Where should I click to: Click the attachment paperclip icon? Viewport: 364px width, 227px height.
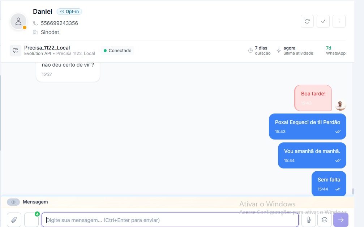coord(14,220)
